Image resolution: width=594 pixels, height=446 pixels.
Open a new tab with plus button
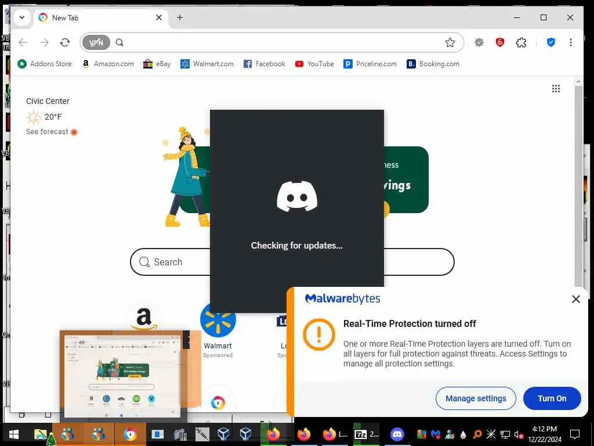pos(180,17)
